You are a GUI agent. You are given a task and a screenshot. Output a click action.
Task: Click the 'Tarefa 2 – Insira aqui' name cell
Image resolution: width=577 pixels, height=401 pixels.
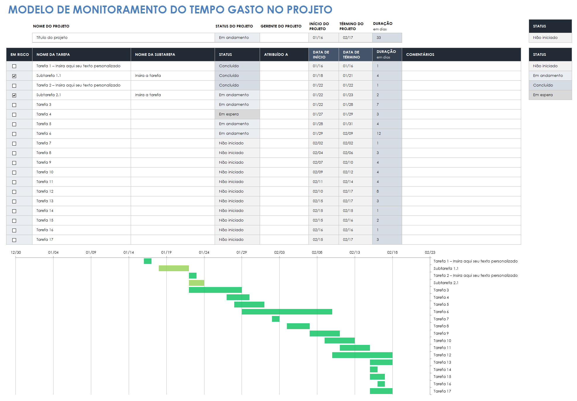(x=82, y=85)
